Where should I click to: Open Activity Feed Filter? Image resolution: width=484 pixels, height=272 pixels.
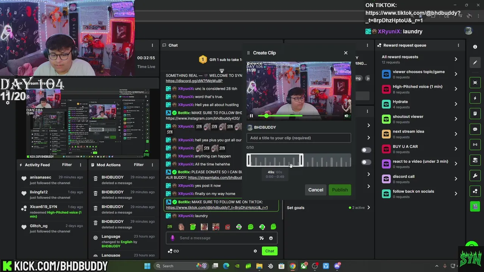pos(67,165)
